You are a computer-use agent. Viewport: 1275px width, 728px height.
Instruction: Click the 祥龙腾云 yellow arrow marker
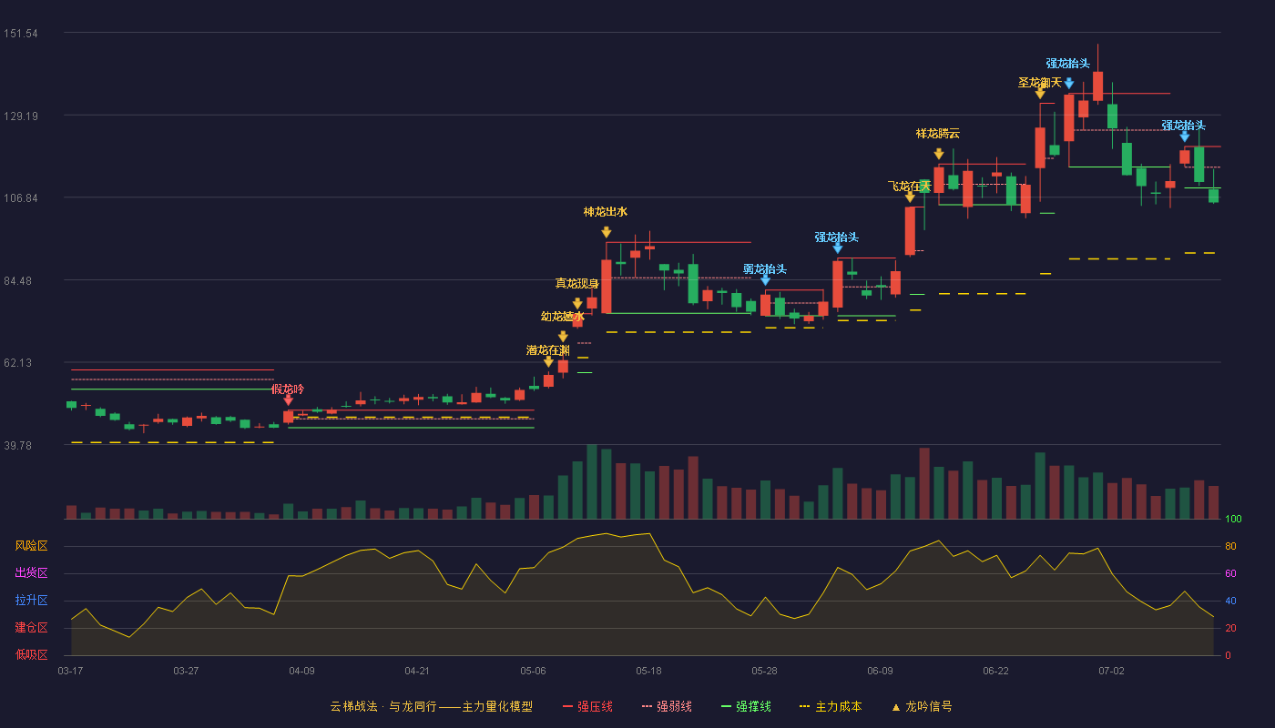939,155
